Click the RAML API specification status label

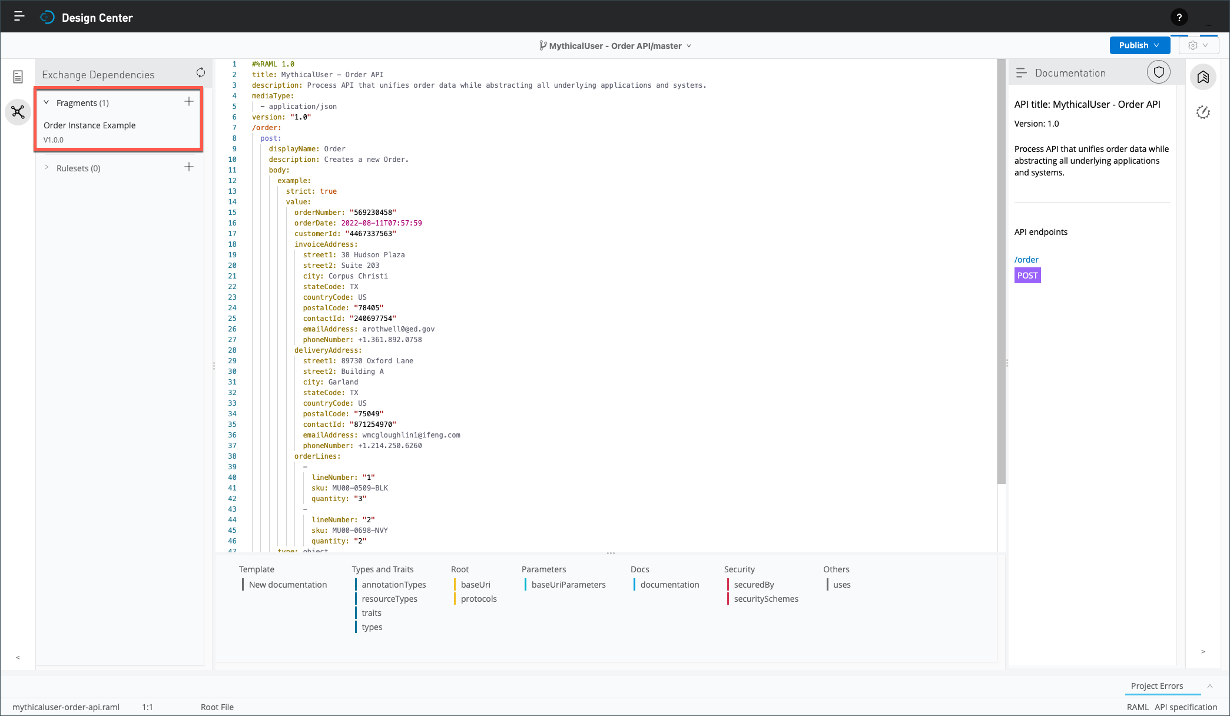1172,707
